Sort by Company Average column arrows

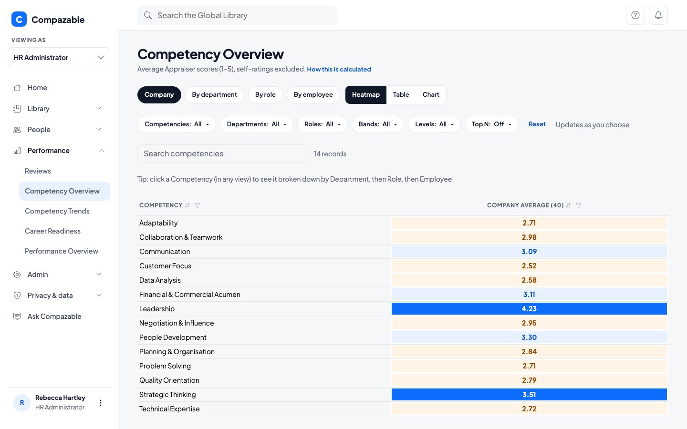coord(569,205)
